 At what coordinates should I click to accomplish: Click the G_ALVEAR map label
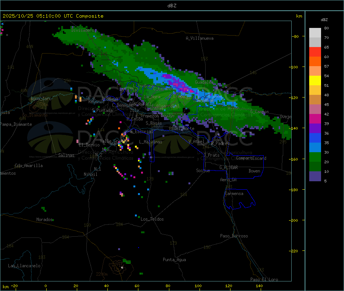[x=229, y=167]
